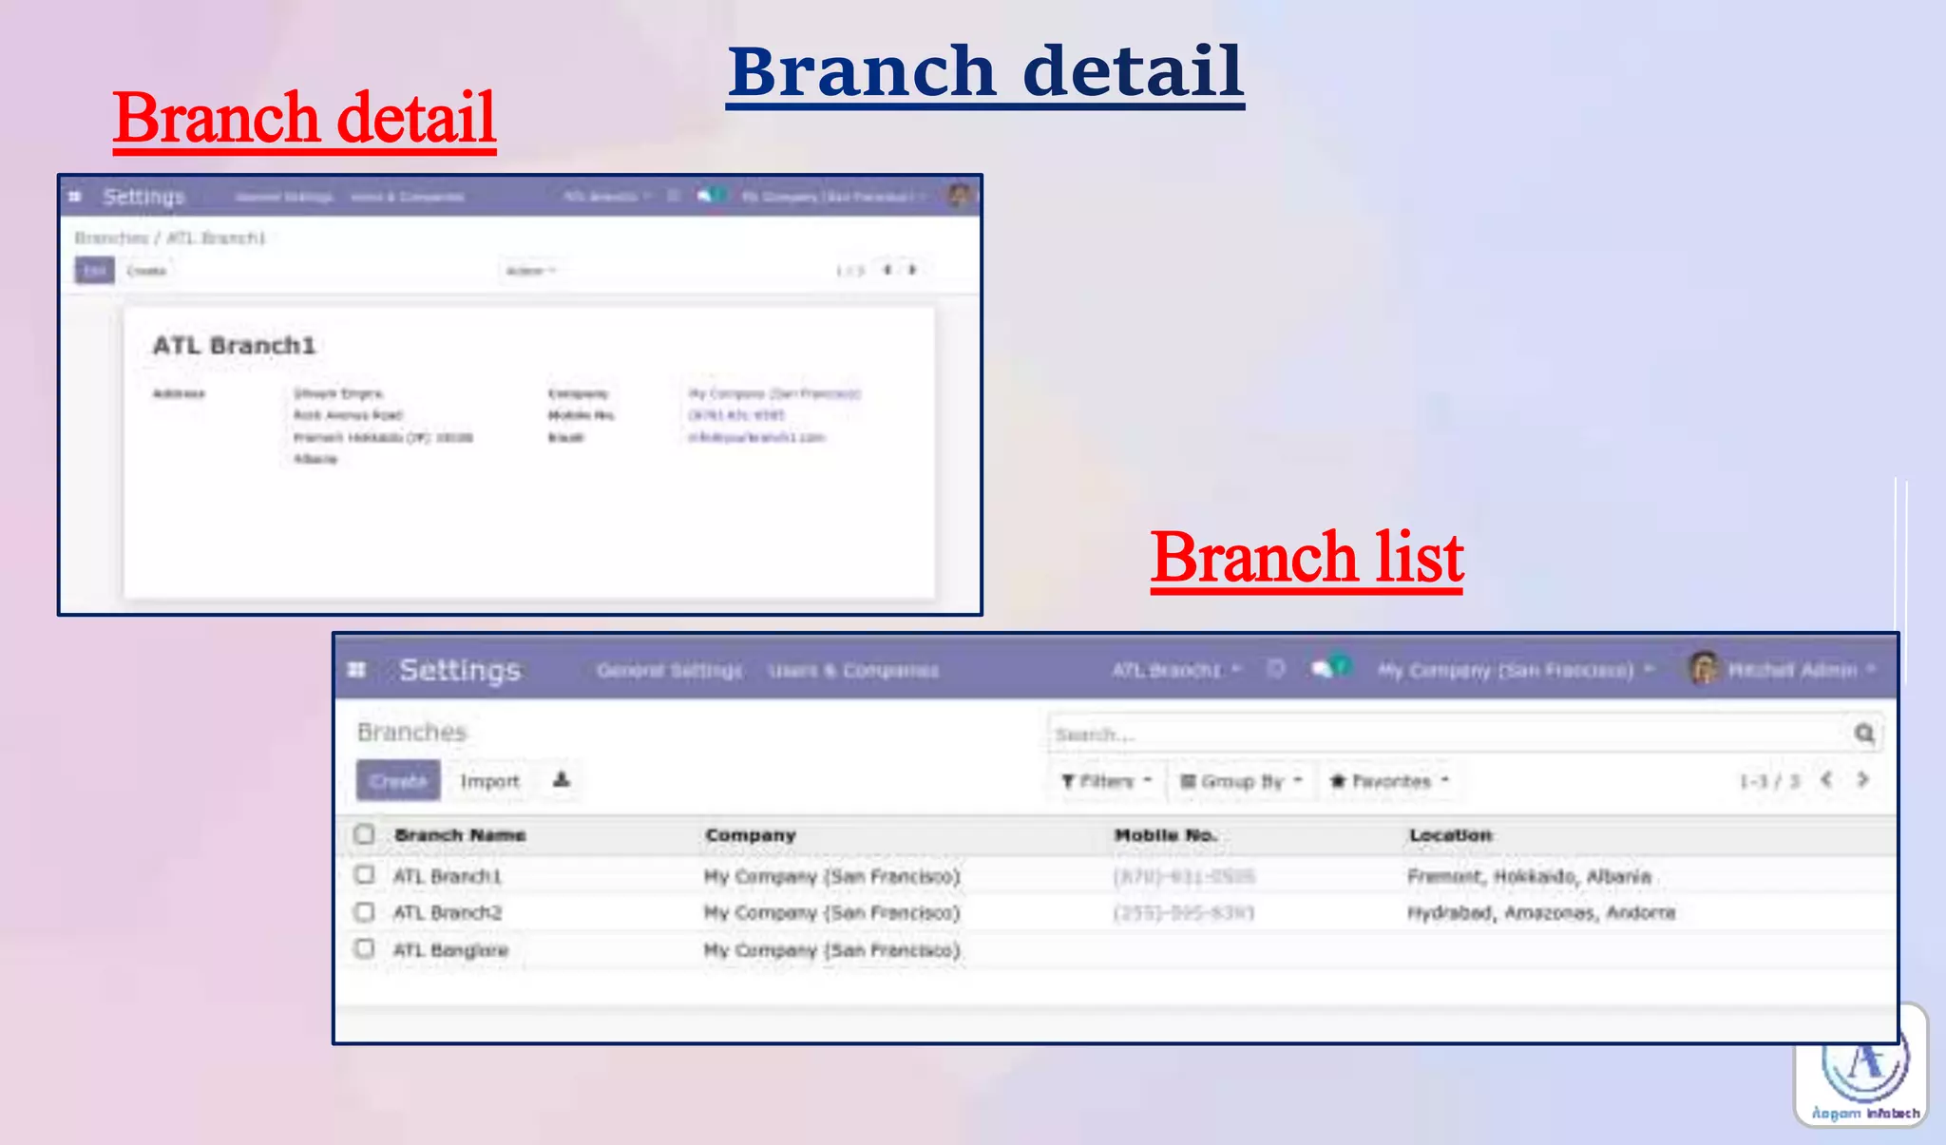Sort by Company column header
Viewport: 1946px width, 1145px height.
click(x=751, y=835)
